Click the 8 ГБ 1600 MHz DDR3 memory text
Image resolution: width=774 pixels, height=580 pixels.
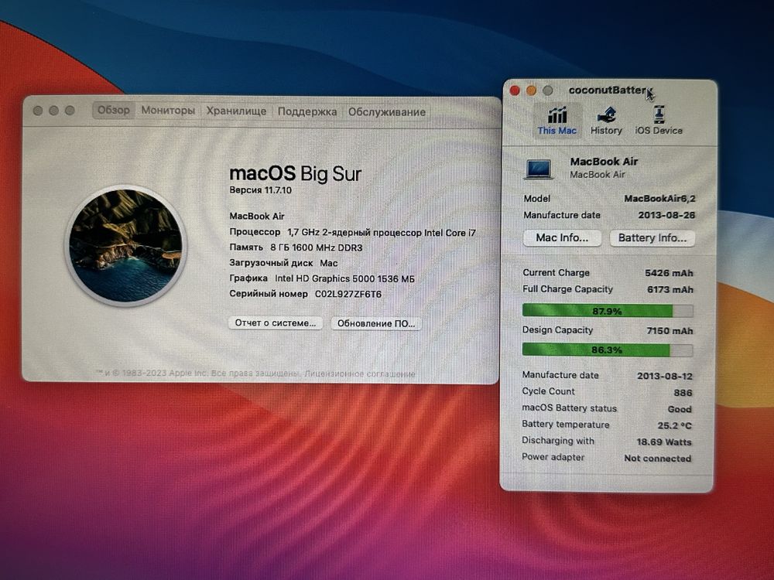(317, 247)
